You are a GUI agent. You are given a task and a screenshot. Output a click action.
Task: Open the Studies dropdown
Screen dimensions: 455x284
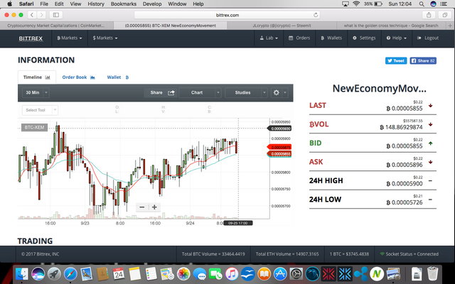click(x=246, y=93)
